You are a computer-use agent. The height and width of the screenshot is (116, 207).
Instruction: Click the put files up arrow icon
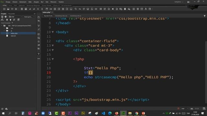(x=11, y=20)
